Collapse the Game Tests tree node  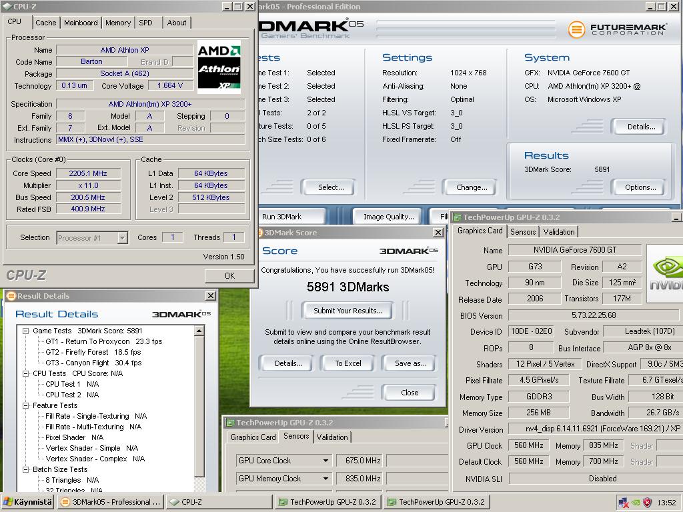click(x=26, y=331)
